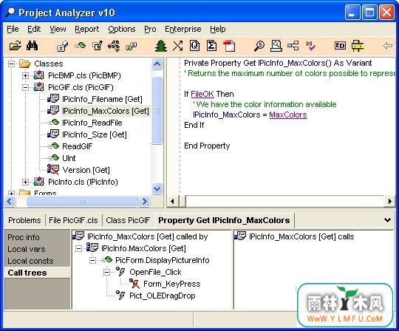Open the View menu
This screenshot has width=399, height=331.
point(58,29)
